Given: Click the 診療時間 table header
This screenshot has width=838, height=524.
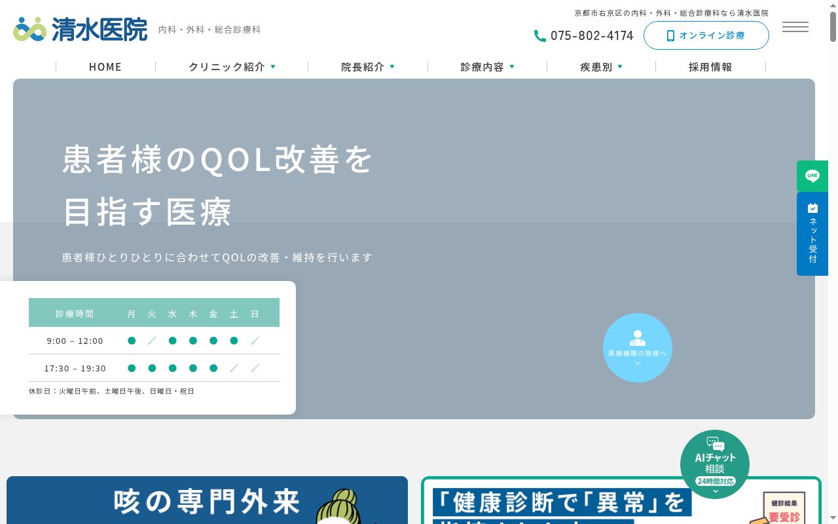Looking at the screenshot, I should (75, 314).
